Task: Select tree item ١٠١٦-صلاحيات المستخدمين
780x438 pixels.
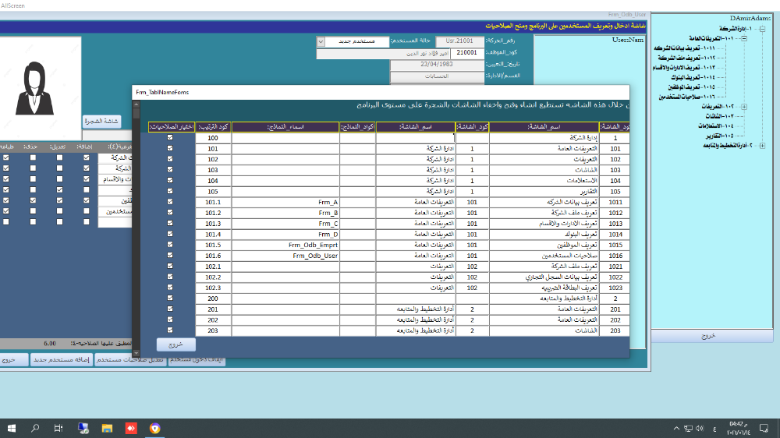Action: point(687,97)
